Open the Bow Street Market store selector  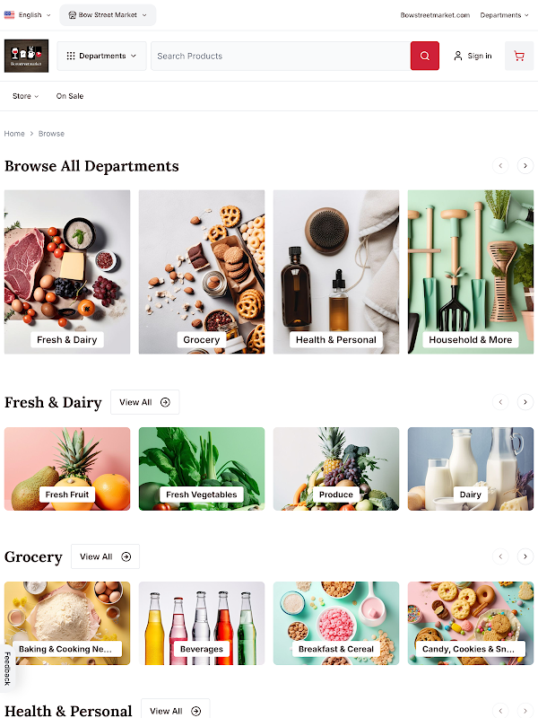pyautogui.click(x=108, y=15)
